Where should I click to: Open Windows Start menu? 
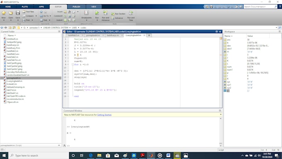tap(4, 155)
